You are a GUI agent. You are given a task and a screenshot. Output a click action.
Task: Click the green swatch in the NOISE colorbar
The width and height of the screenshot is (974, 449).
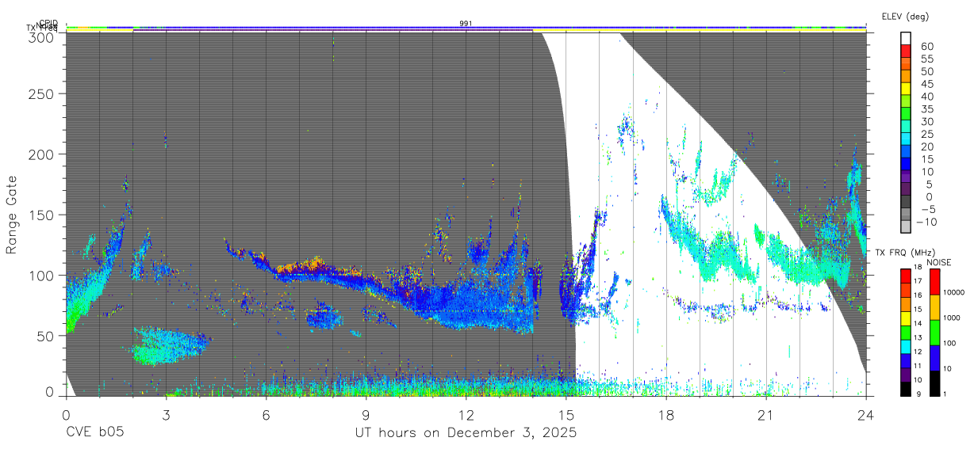(935, 333)
